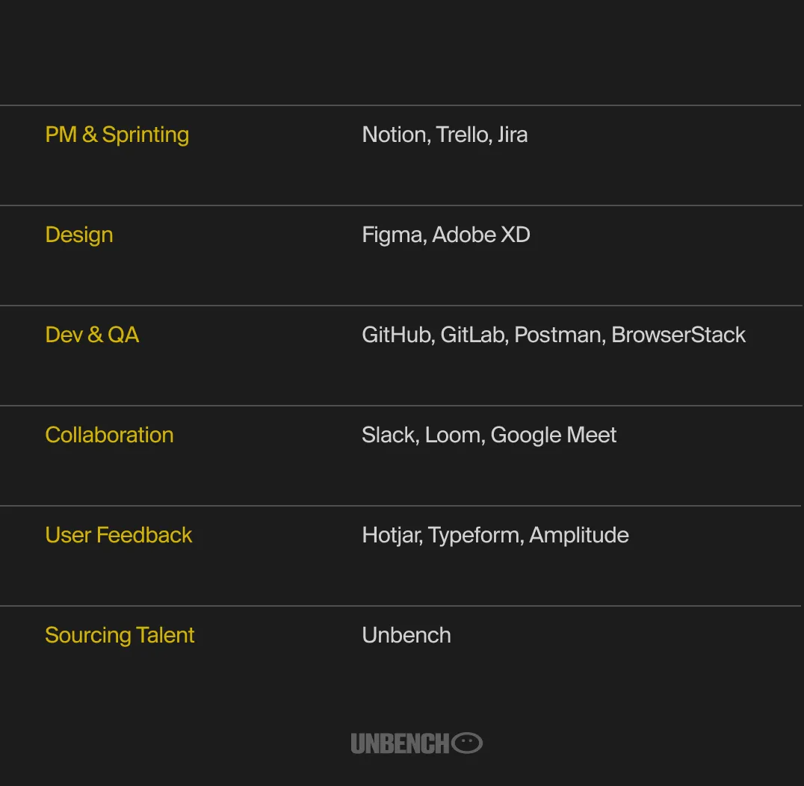Select the 'Collaboration' category label
Image resolution: width=804 pixels, height=786 pixels.
[109, 435]
